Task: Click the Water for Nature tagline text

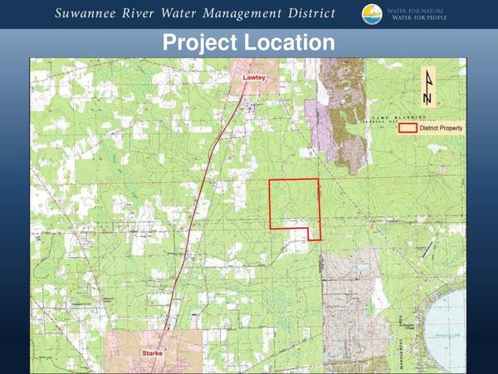Action: click(x=415, y=11)
